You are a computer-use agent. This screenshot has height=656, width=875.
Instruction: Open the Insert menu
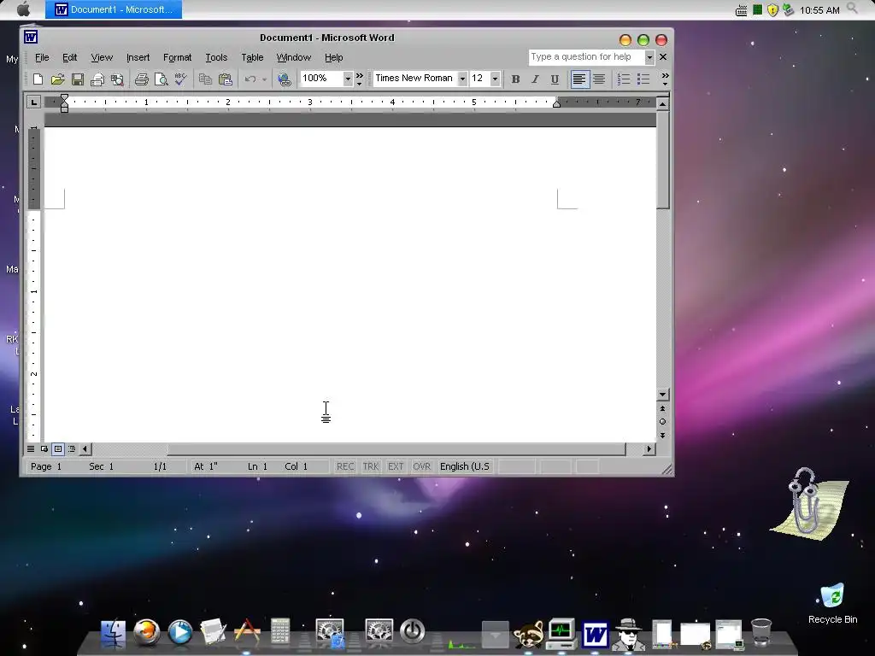[x=138, y=57]
